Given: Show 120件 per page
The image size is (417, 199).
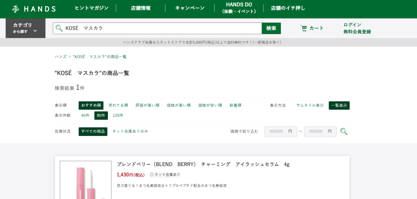Looking at the screenshot, I should click(x=118, y=115).
